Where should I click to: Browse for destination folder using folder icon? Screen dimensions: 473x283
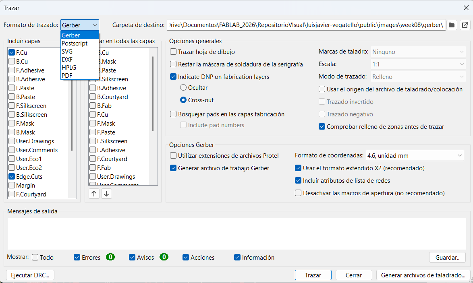[452, 25]
